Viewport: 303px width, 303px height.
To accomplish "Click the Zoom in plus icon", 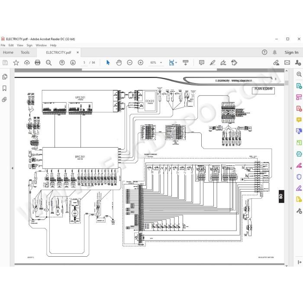I will (141, 63).
